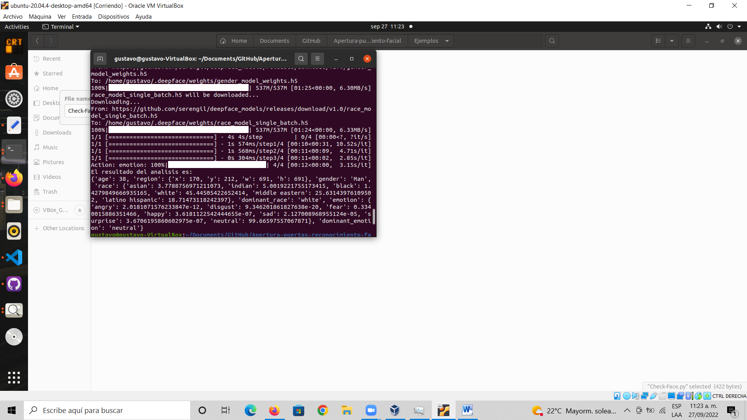
Task: Open the view options dropdown in Files
Action: (x=672, y=40)
